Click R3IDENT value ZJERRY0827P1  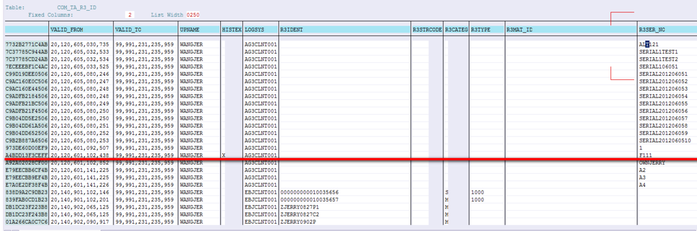tap(299, 207)
